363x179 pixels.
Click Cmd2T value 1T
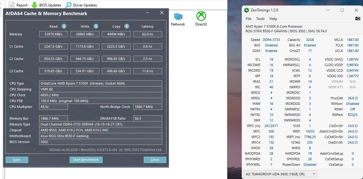pyautogui.click(x=310, y=51)
